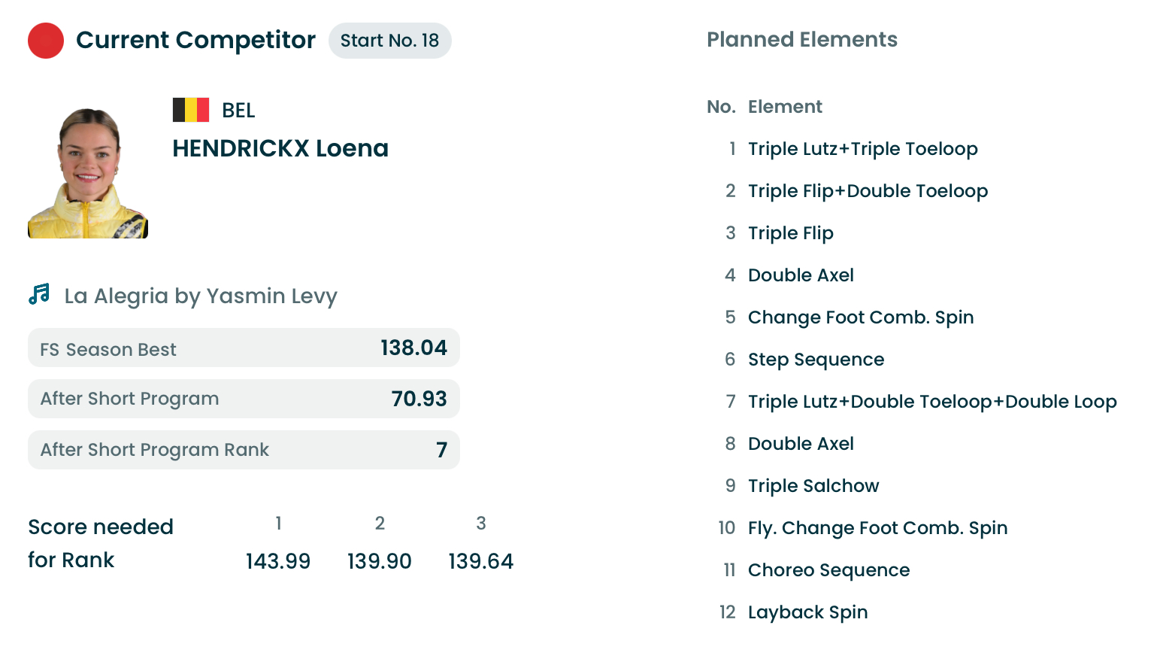Image resolution: width=1157 pixels, height=668 pixels.
Task: Select the Triple Salchow element
Action: [x=813, y=486]
